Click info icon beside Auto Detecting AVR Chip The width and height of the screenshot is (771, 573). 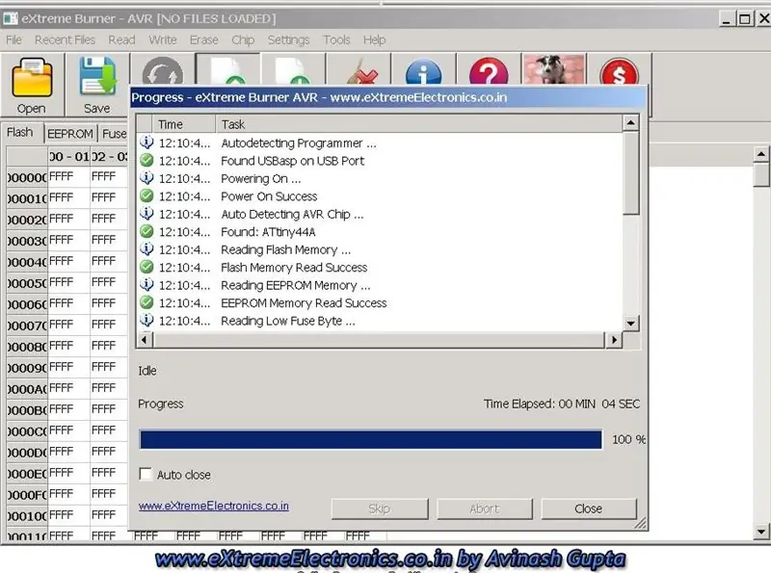point(146,213)
